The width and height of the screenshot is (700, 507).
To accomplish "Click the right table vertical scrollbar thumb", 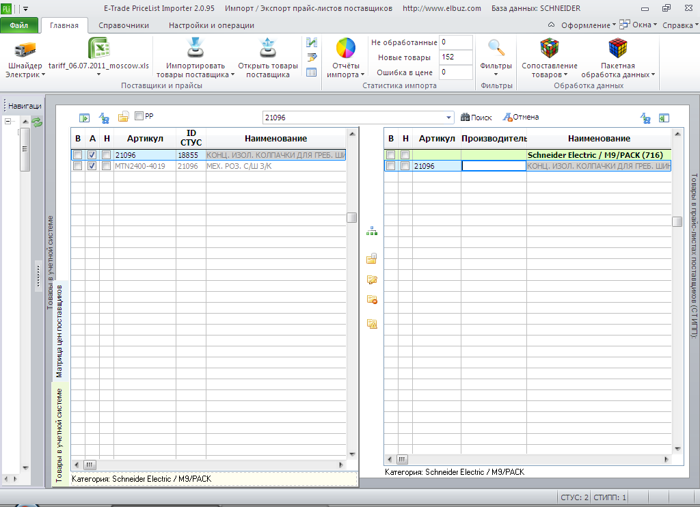I will [x=677, y=221].
